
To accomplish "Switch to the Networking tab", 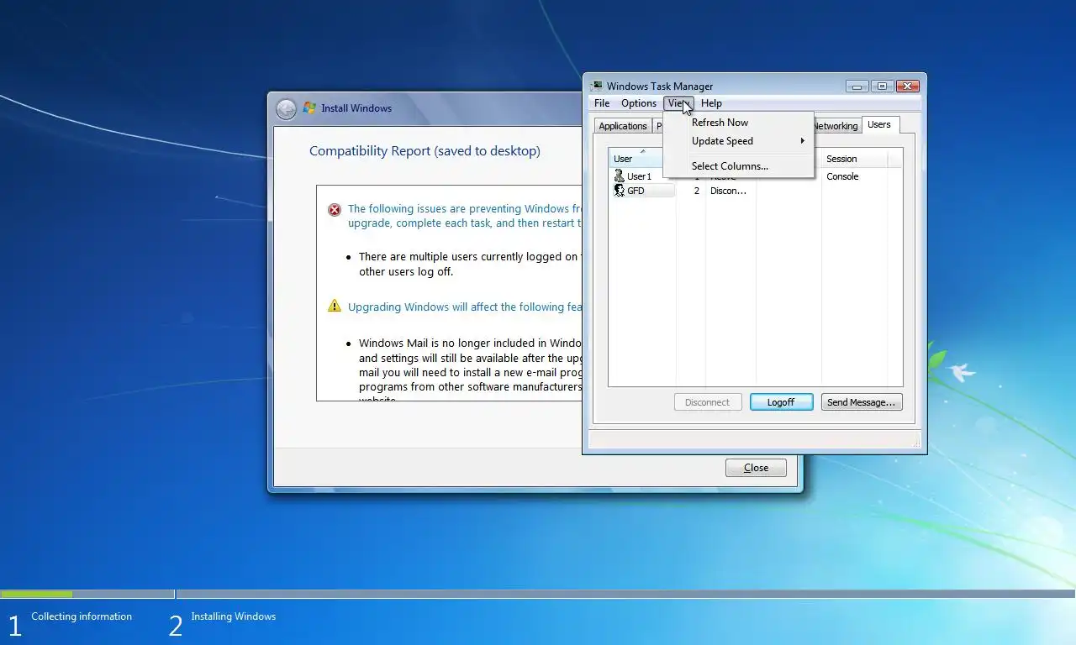I will coord(835,126).
